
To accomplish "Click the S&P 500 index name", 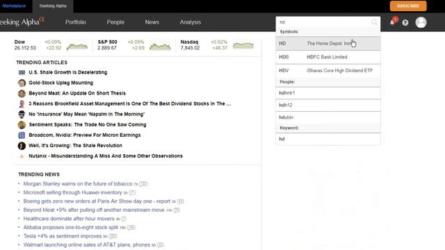I will [x=107, y=42].
